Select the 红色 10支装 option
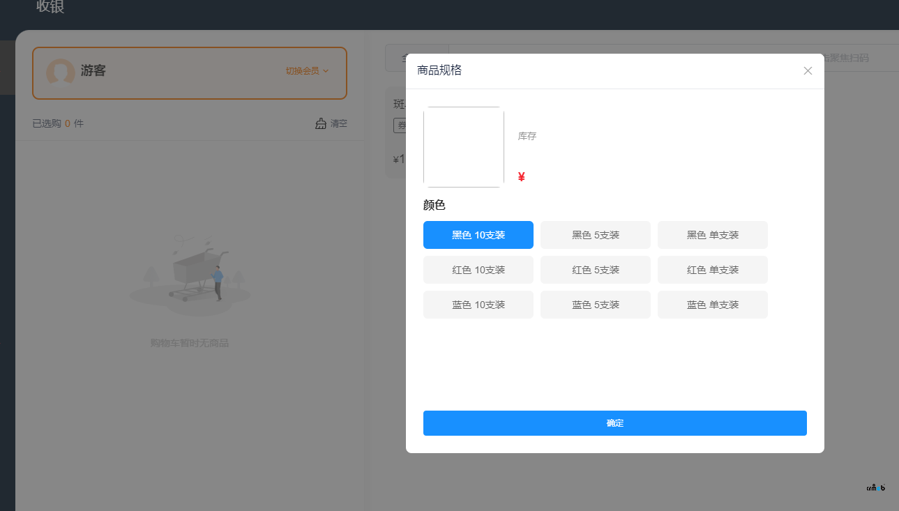The image size is (899, 511). (478, 270)
